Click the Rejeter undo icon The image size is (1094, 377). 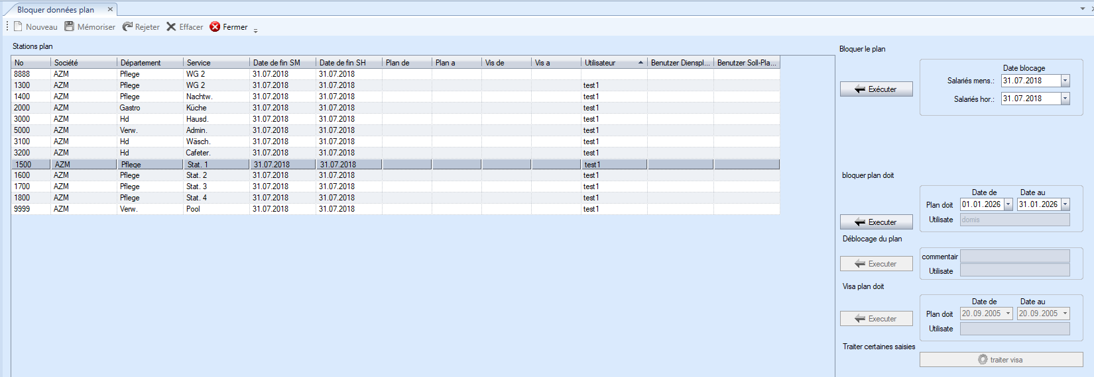click(127, 26)
